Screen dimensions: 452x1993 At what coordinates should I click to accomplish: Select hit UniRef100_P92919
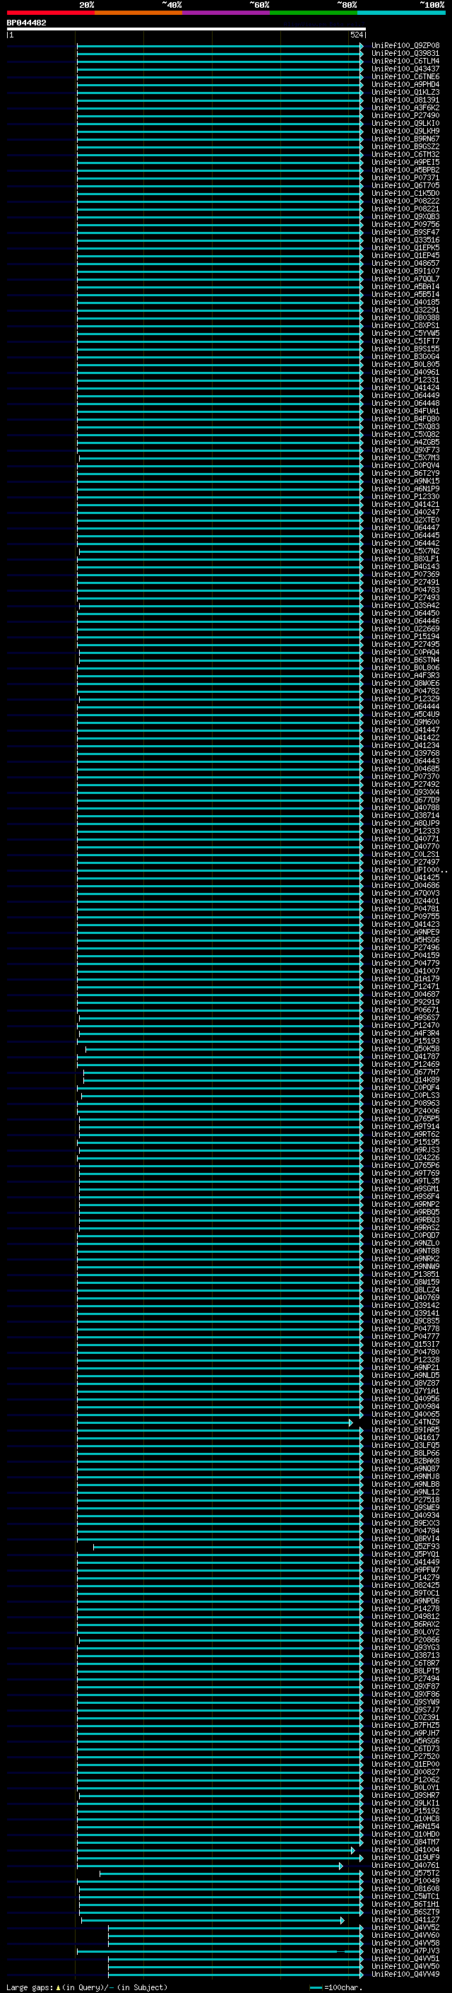click(405, 1002)
